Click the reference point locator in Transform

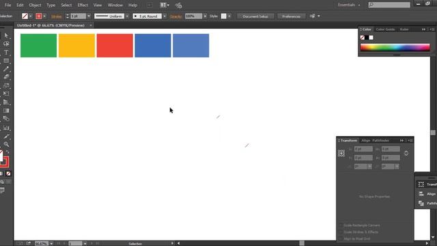[341, 153]
